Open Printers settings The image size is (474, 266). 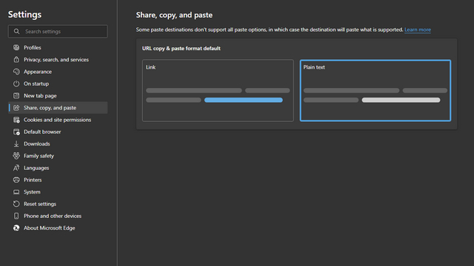[33, 180]
